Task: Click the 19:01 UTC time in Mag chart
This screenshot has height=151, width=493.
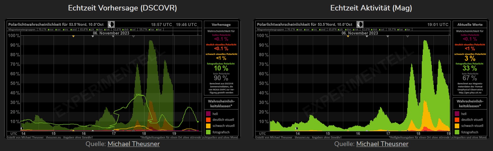Action: (x=438, y=25)
